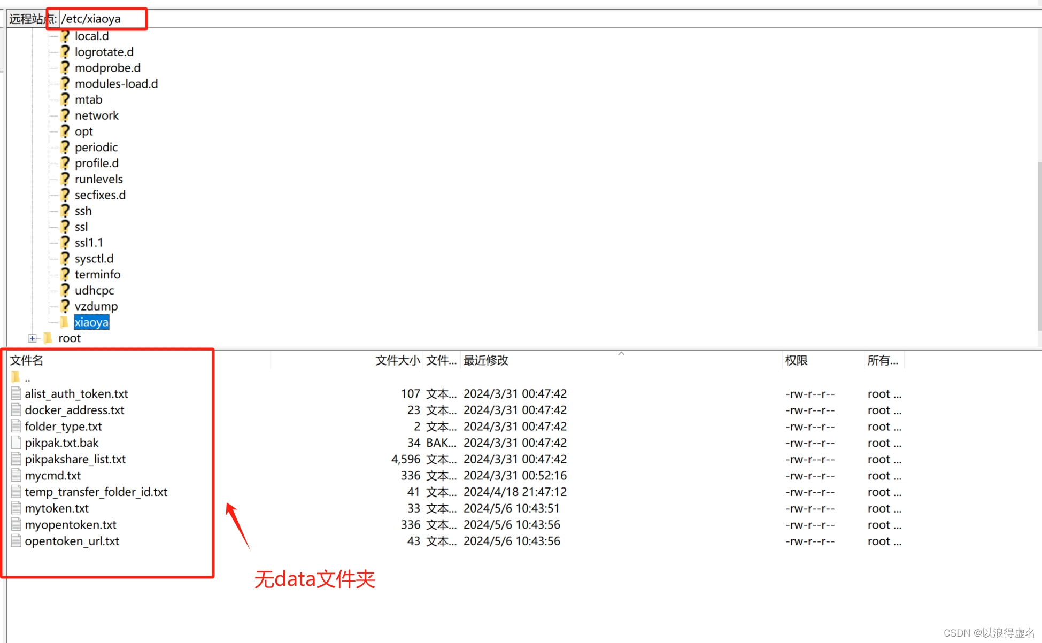This screenshot has height=643, width=1042.
Task: Select the modules-load.d directory entry
Action: point(116,84)
